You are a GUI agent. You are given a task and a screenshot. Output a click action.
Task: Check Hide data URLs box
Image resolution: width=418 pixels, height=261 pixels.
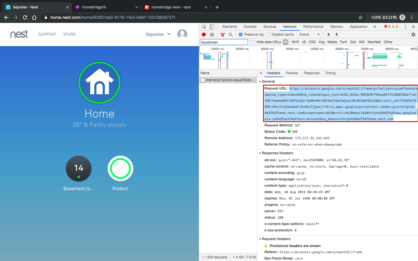coord(253,42)
